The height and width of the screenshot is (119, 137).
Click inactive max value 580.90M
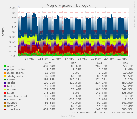pos(127,109)
